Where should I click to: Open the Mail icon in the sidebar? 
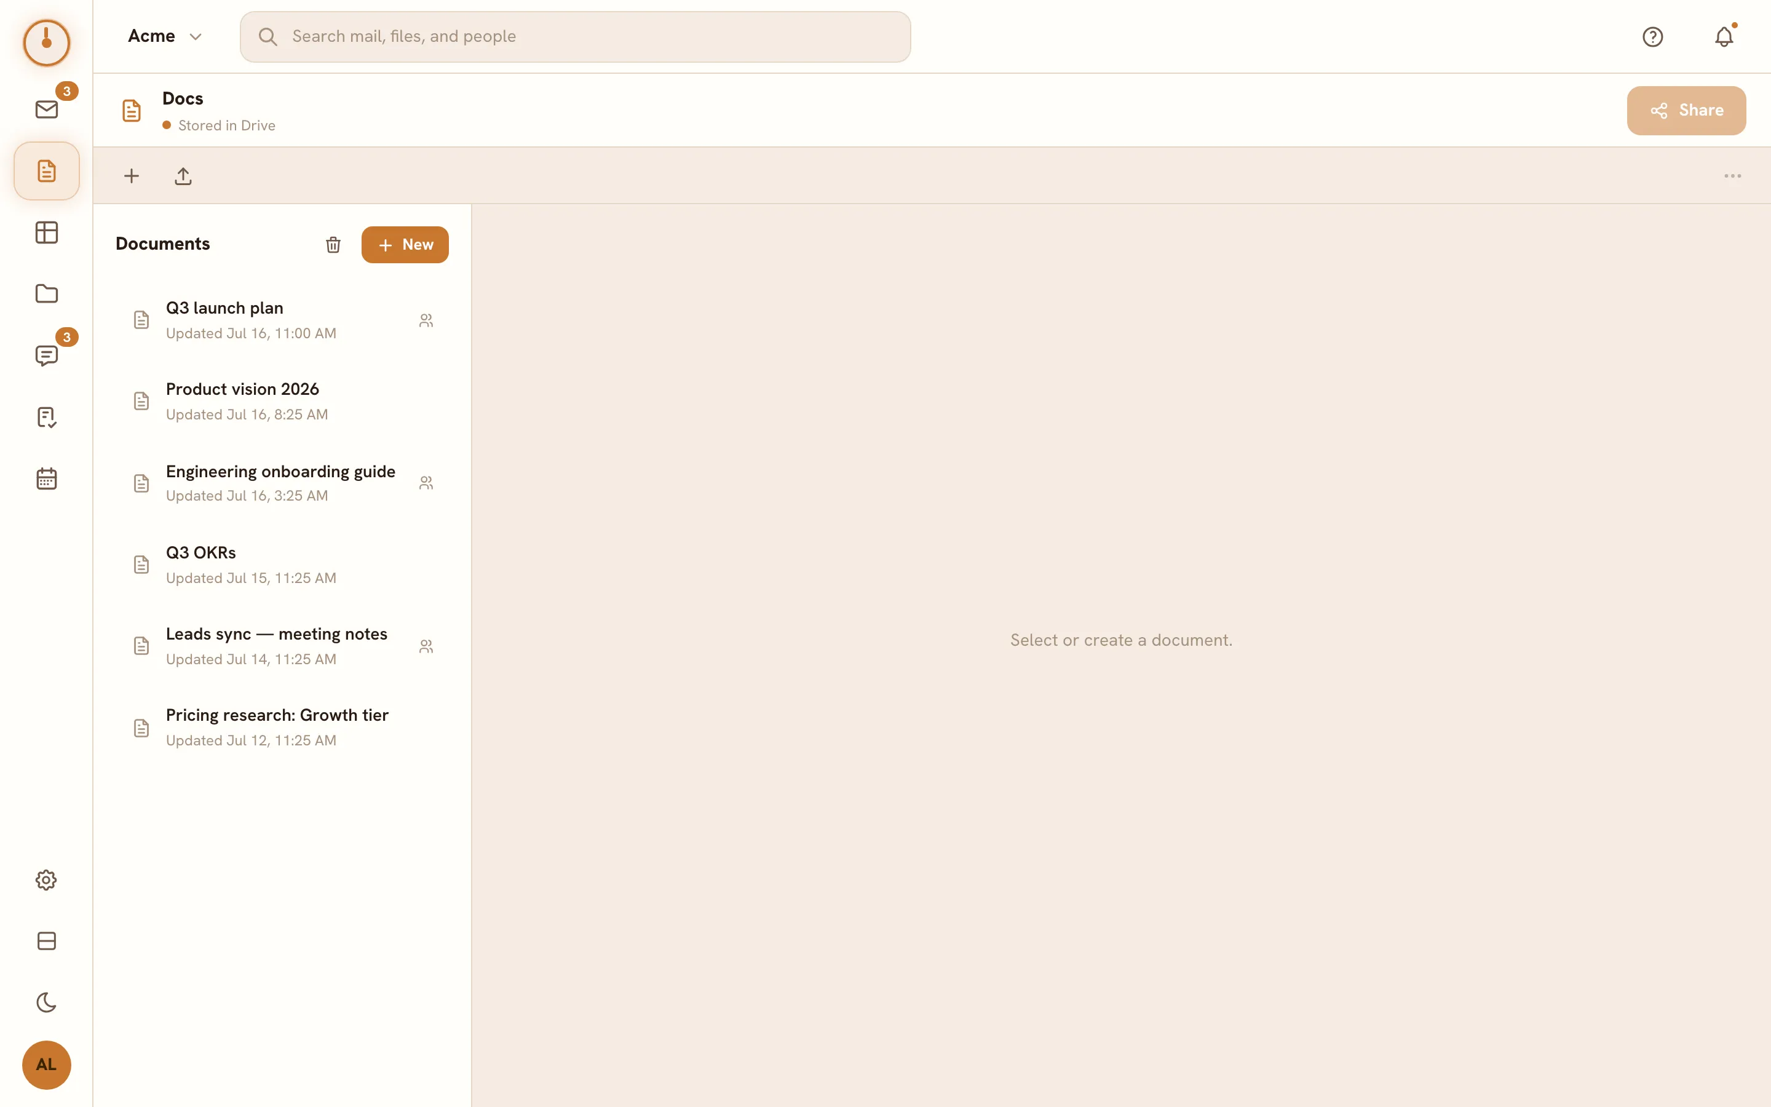click(47, 110)
